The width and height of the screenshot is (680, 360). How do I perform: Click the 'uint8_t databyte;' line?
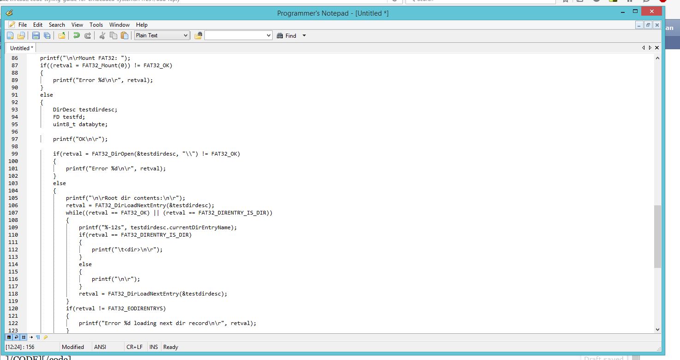tap(80, 124)
